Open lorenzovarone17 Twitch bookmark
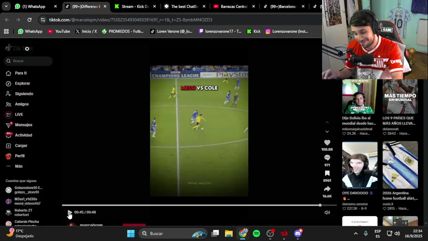Viewport: 428px width, 241px height. [220, 31]
